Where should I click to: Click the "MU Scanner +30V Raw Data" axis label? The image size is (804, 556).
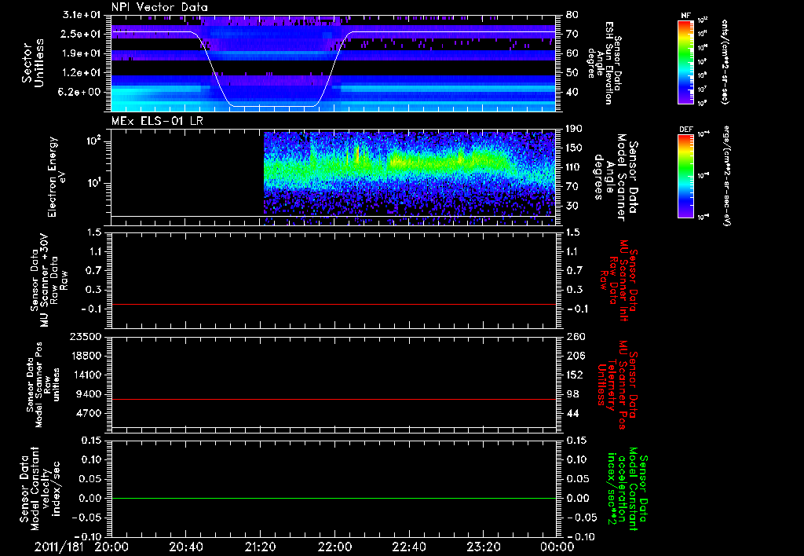[49, 280]
